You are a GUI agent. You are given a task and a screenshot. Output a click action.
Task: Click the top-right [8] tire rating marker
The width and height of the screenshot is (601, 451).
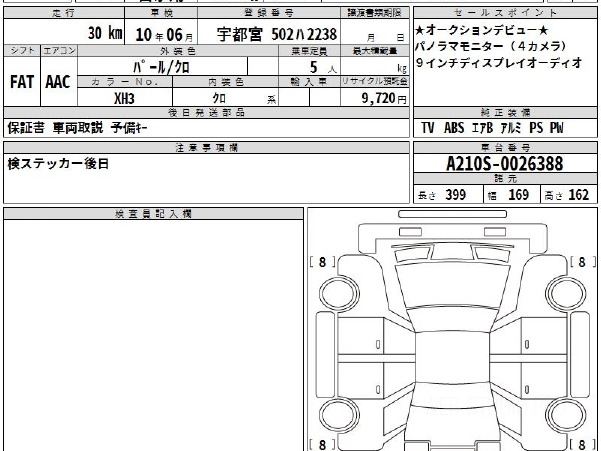[582, 261]
